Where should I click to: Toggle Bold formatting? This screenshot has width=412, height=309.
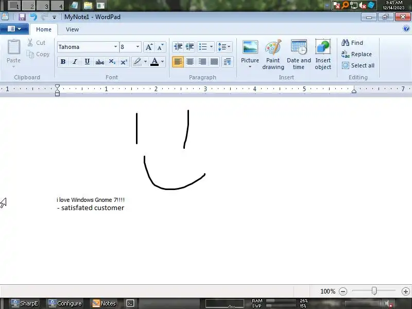point(63,62)
